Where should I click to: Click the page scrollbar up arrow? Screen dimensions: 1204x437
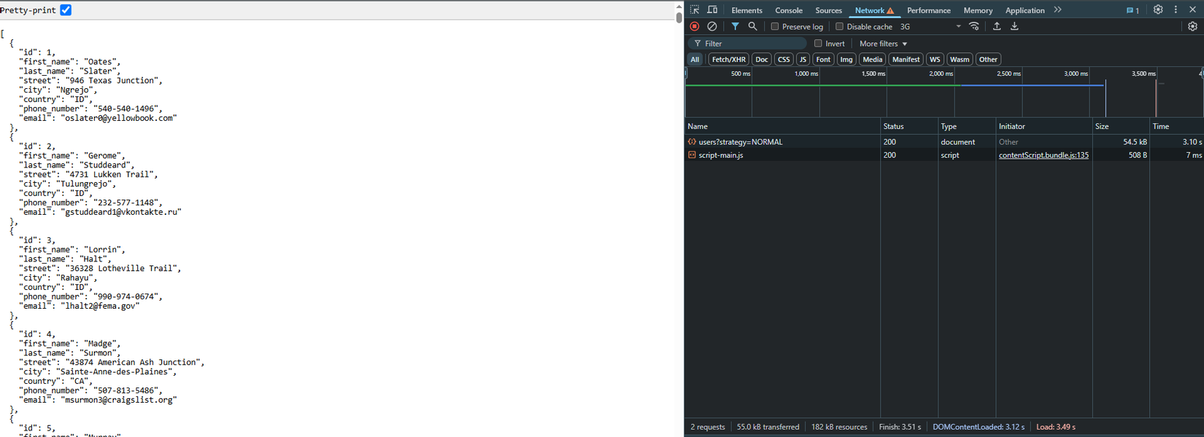(x=679, y=6)
